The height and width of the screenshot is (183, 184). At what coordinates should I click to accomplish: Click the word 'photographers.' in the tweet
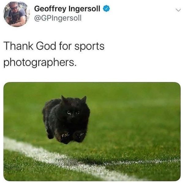[40, 62]
